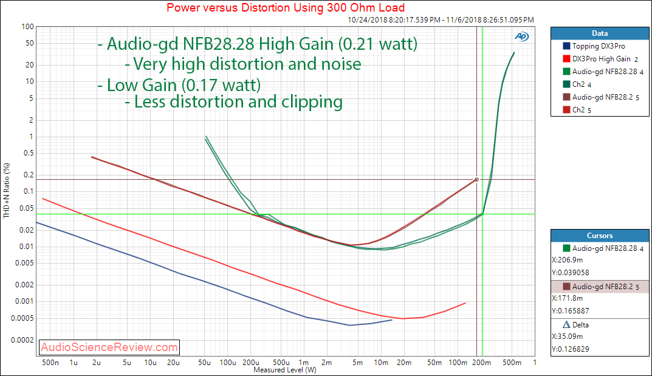Pick the green Audio-gd NFB28.28 swatch in Data legend

pos(566,72)
